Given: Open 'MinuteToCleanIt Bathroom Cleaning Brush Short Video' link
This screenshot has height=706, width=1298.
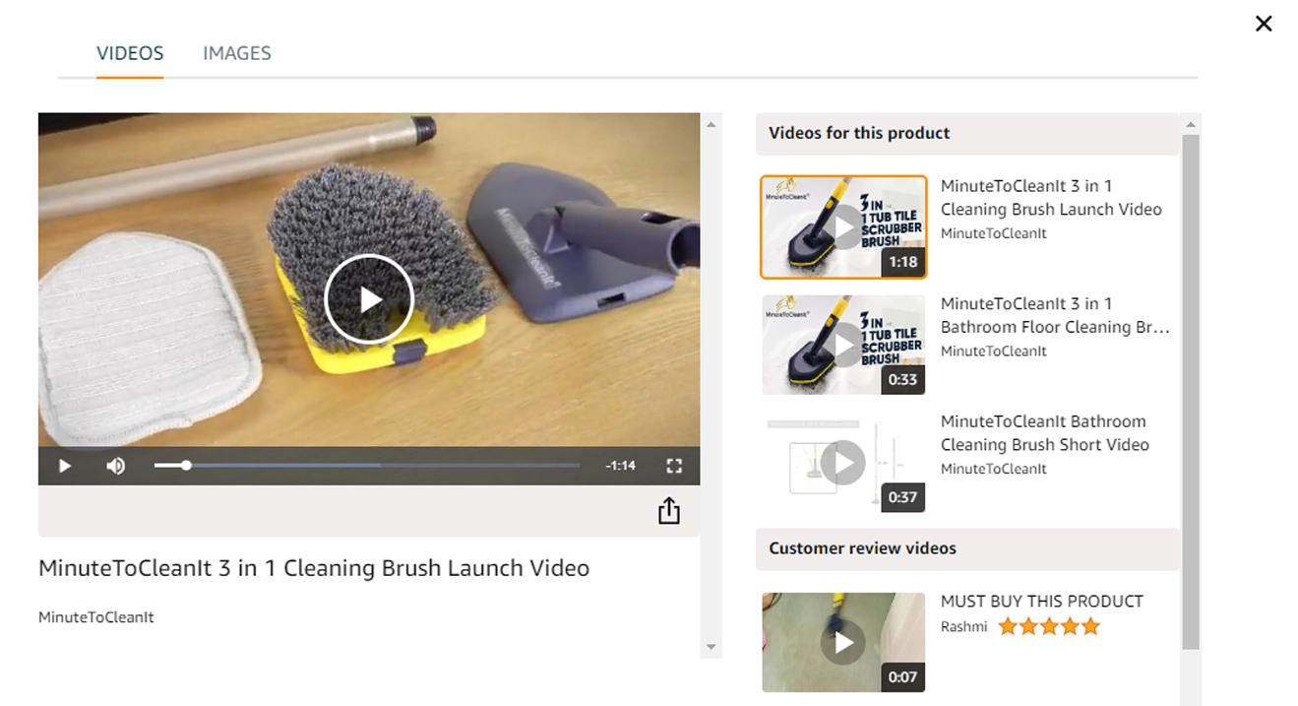Looking at the screenshot, I should (x=1045, y=432).
